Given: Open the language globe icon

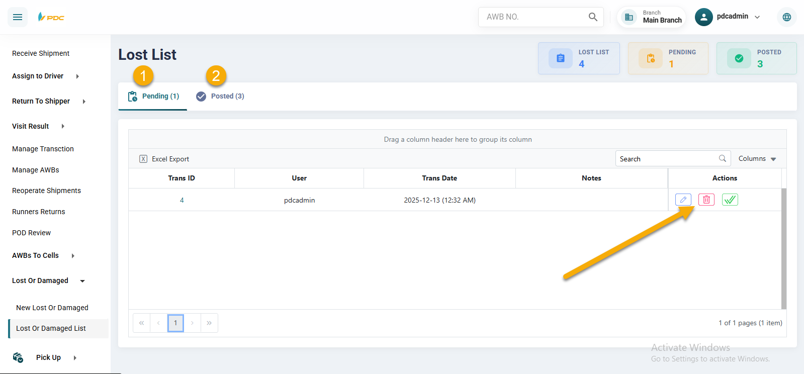Looking at the screenshot, I should [786, 17].
